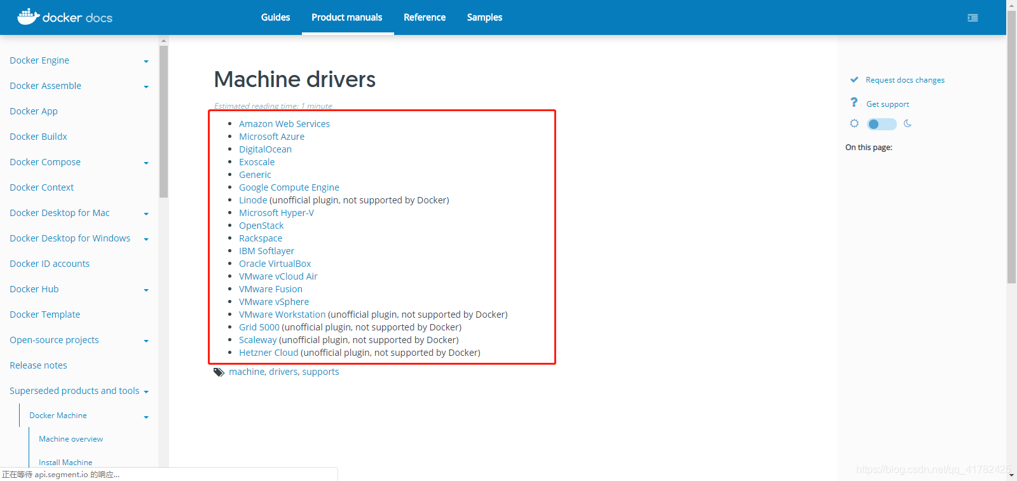The image size is (1017, 481).
Task: Click the Get support link
Action: click(x=887, y=104)
